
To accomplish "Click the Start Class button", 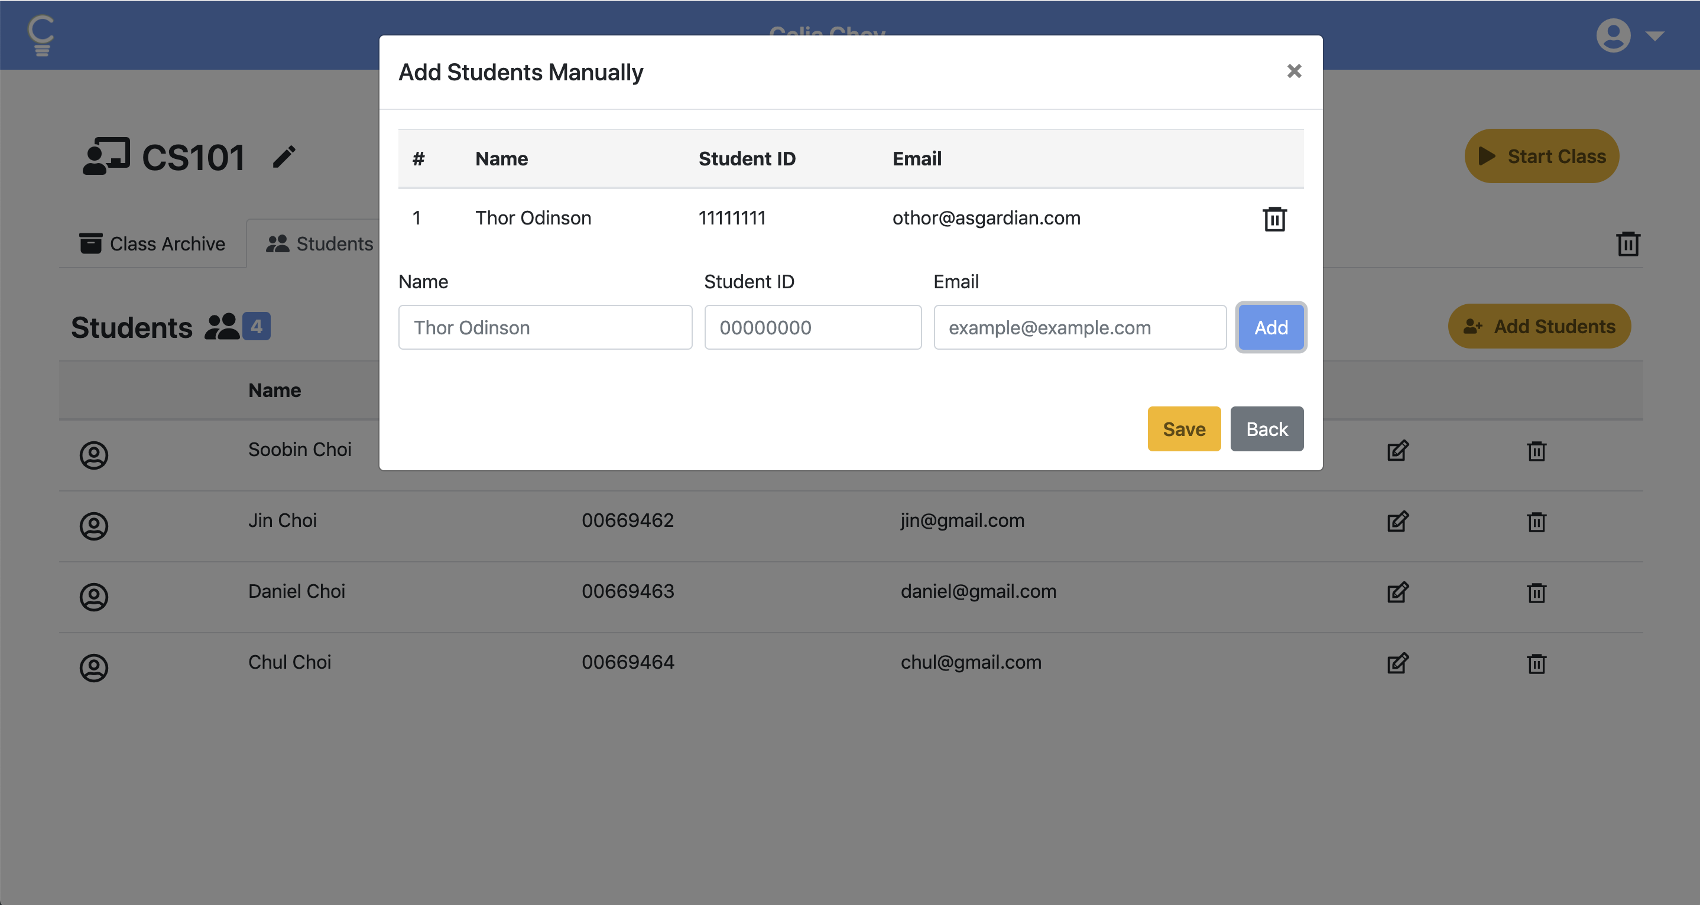I will coord(1541,157).
